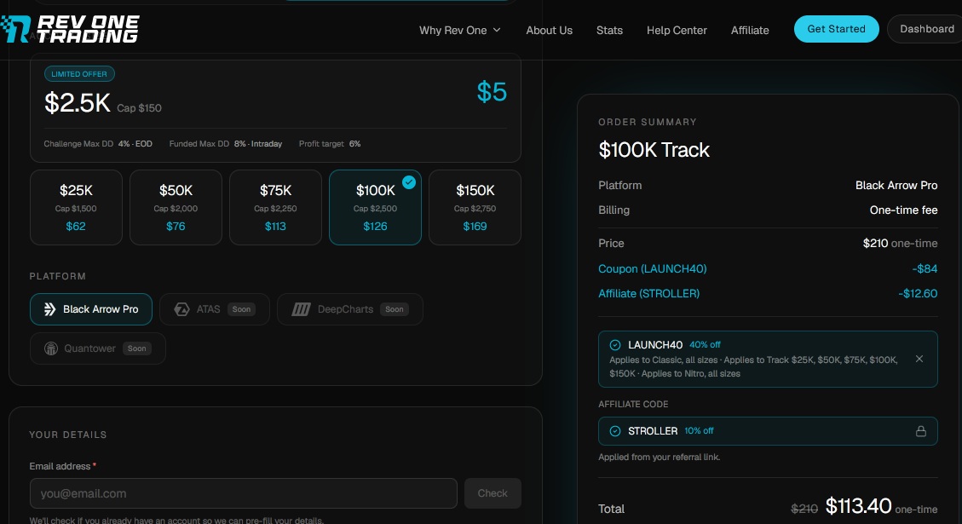Click the Quantower logo icon

pos(51,348)
